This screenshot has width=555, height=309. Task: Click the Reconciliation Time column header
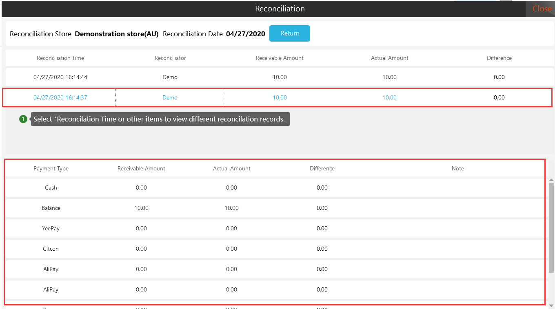(60, 58)
